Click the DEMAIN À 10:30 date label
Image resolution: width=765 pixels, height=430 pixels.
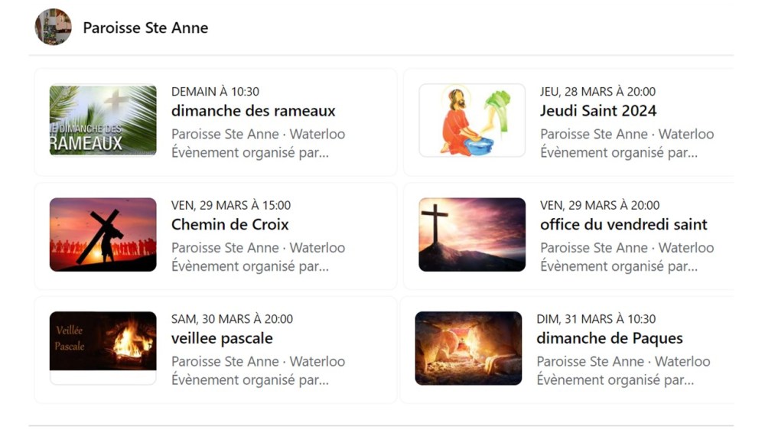[215, 92]
